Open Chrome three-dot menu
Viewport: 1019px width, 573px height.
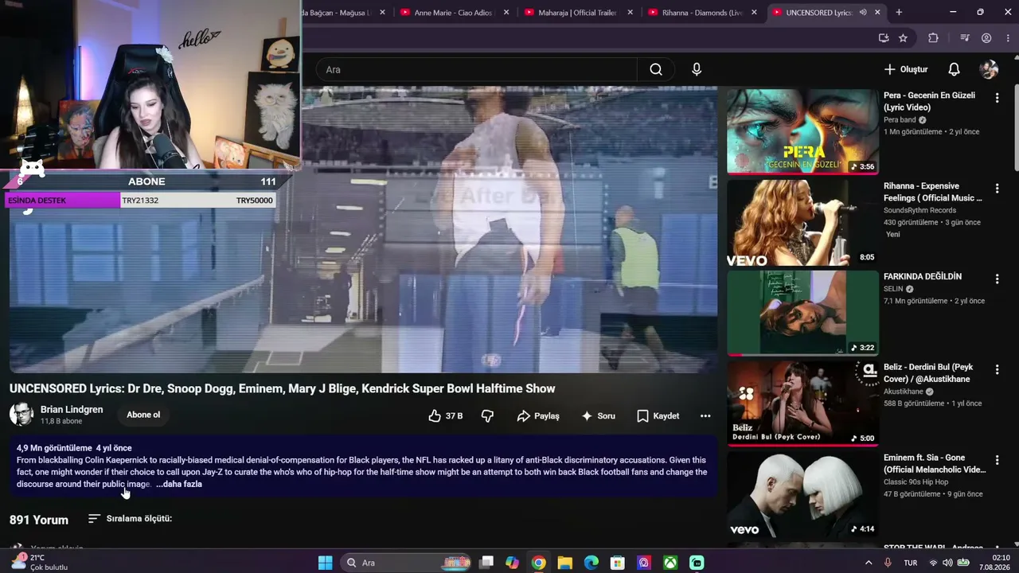[1007, 37]
